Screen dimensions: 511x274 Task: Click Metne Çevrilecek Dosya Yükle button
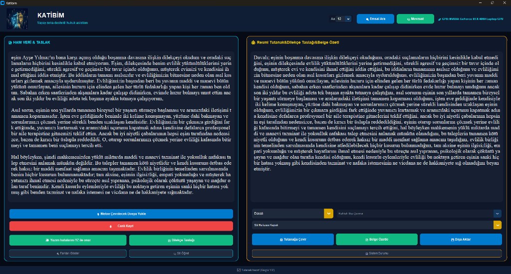121,214
